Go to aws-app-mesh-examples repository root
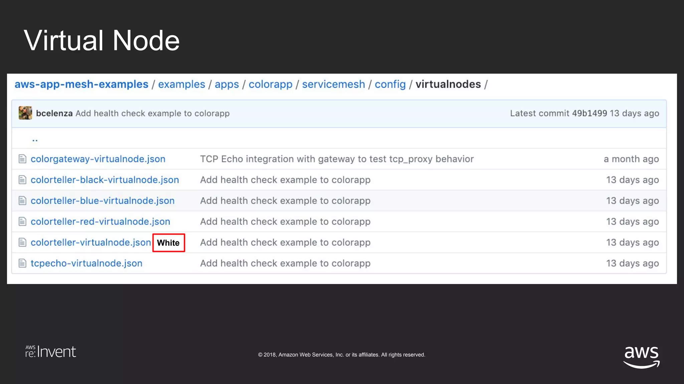Viewport: 684px width, 384px height. click(81, 84)
